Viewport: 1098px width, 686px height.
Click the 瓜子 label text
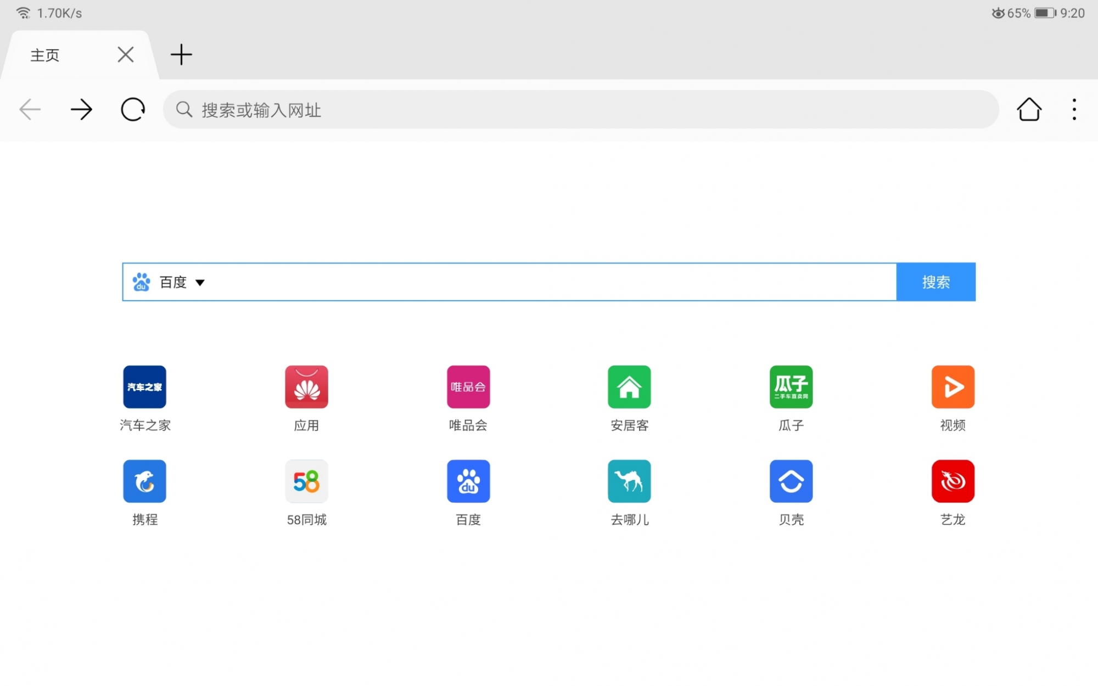(x=791, y=425)
